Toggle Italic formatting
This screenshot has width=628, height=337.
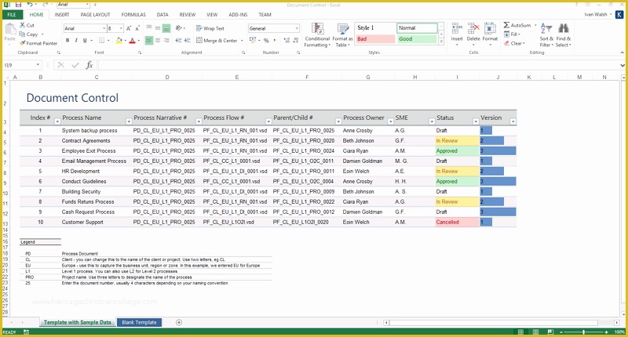tap(76, 41)
